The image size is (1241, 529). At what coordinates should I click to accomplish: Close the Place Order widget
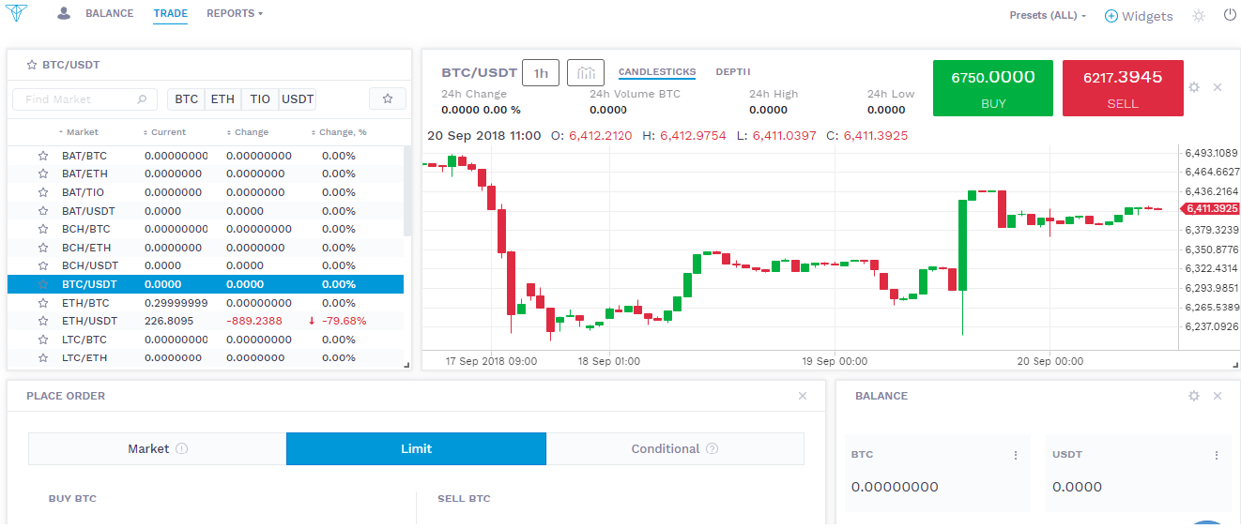click(803, 396)
